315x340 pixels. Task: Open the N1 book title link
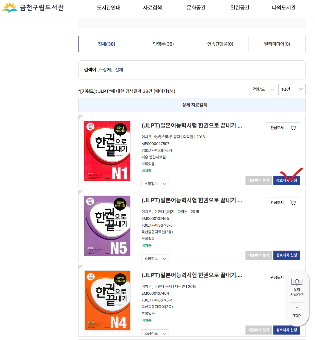(192, 126)
